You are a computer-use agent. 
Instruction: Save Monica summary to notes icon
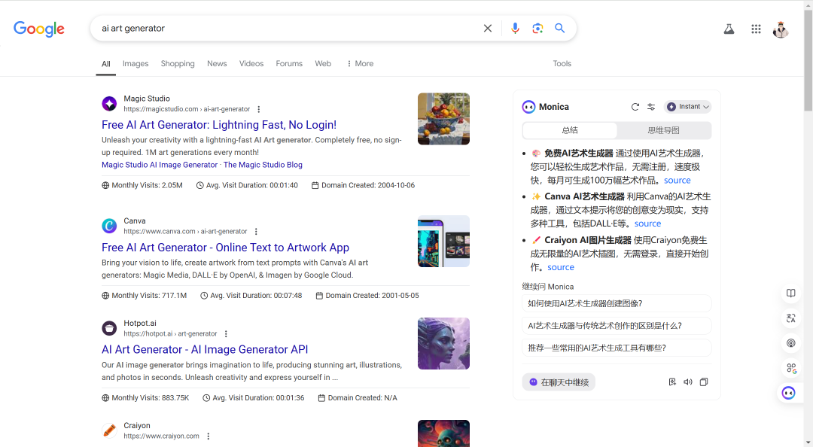(x=672, y=382)
